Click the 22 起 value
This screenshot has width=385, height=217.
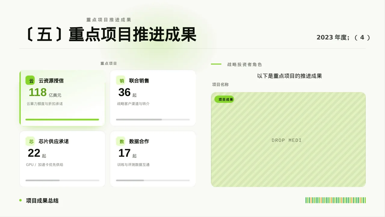pos(37,153)
